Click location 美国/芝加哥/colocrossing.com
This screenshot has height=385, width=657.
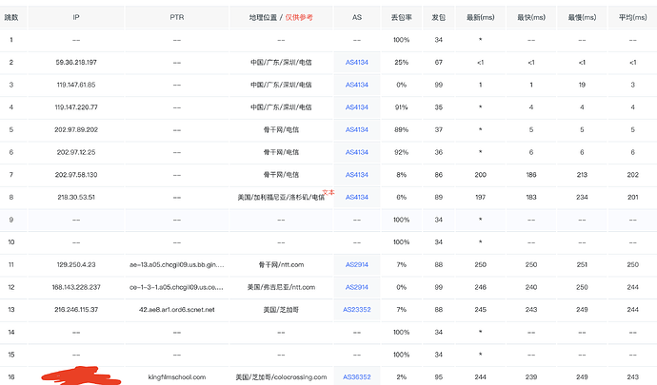pyautogui.click(x=281, y=377)
